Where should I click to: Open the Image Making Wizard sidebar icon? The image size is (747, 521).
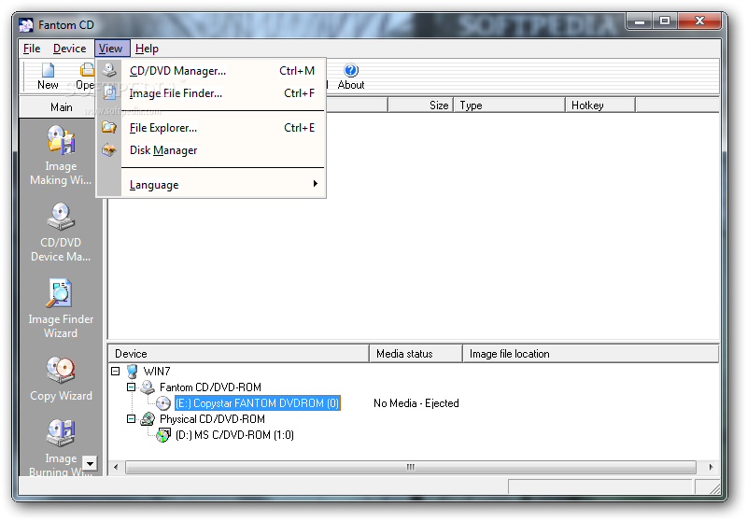coord(61,139)
